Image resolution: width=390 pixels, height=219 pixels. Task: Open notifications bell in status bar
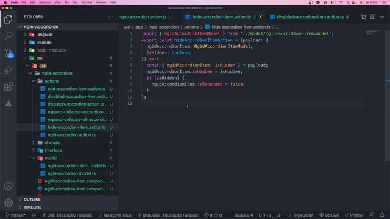[382, 215]
